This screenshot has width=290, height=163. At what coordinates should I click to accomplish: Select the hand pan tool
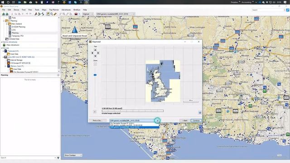(48, 14)
